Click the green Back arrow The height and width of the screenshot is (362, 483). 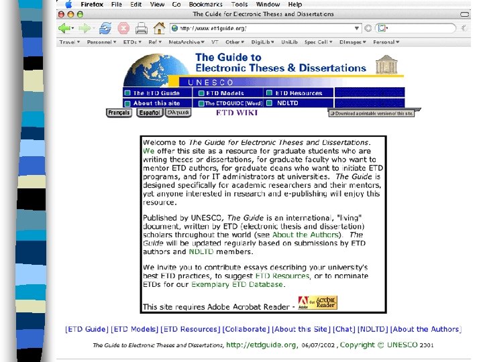[x=64, y=28]
